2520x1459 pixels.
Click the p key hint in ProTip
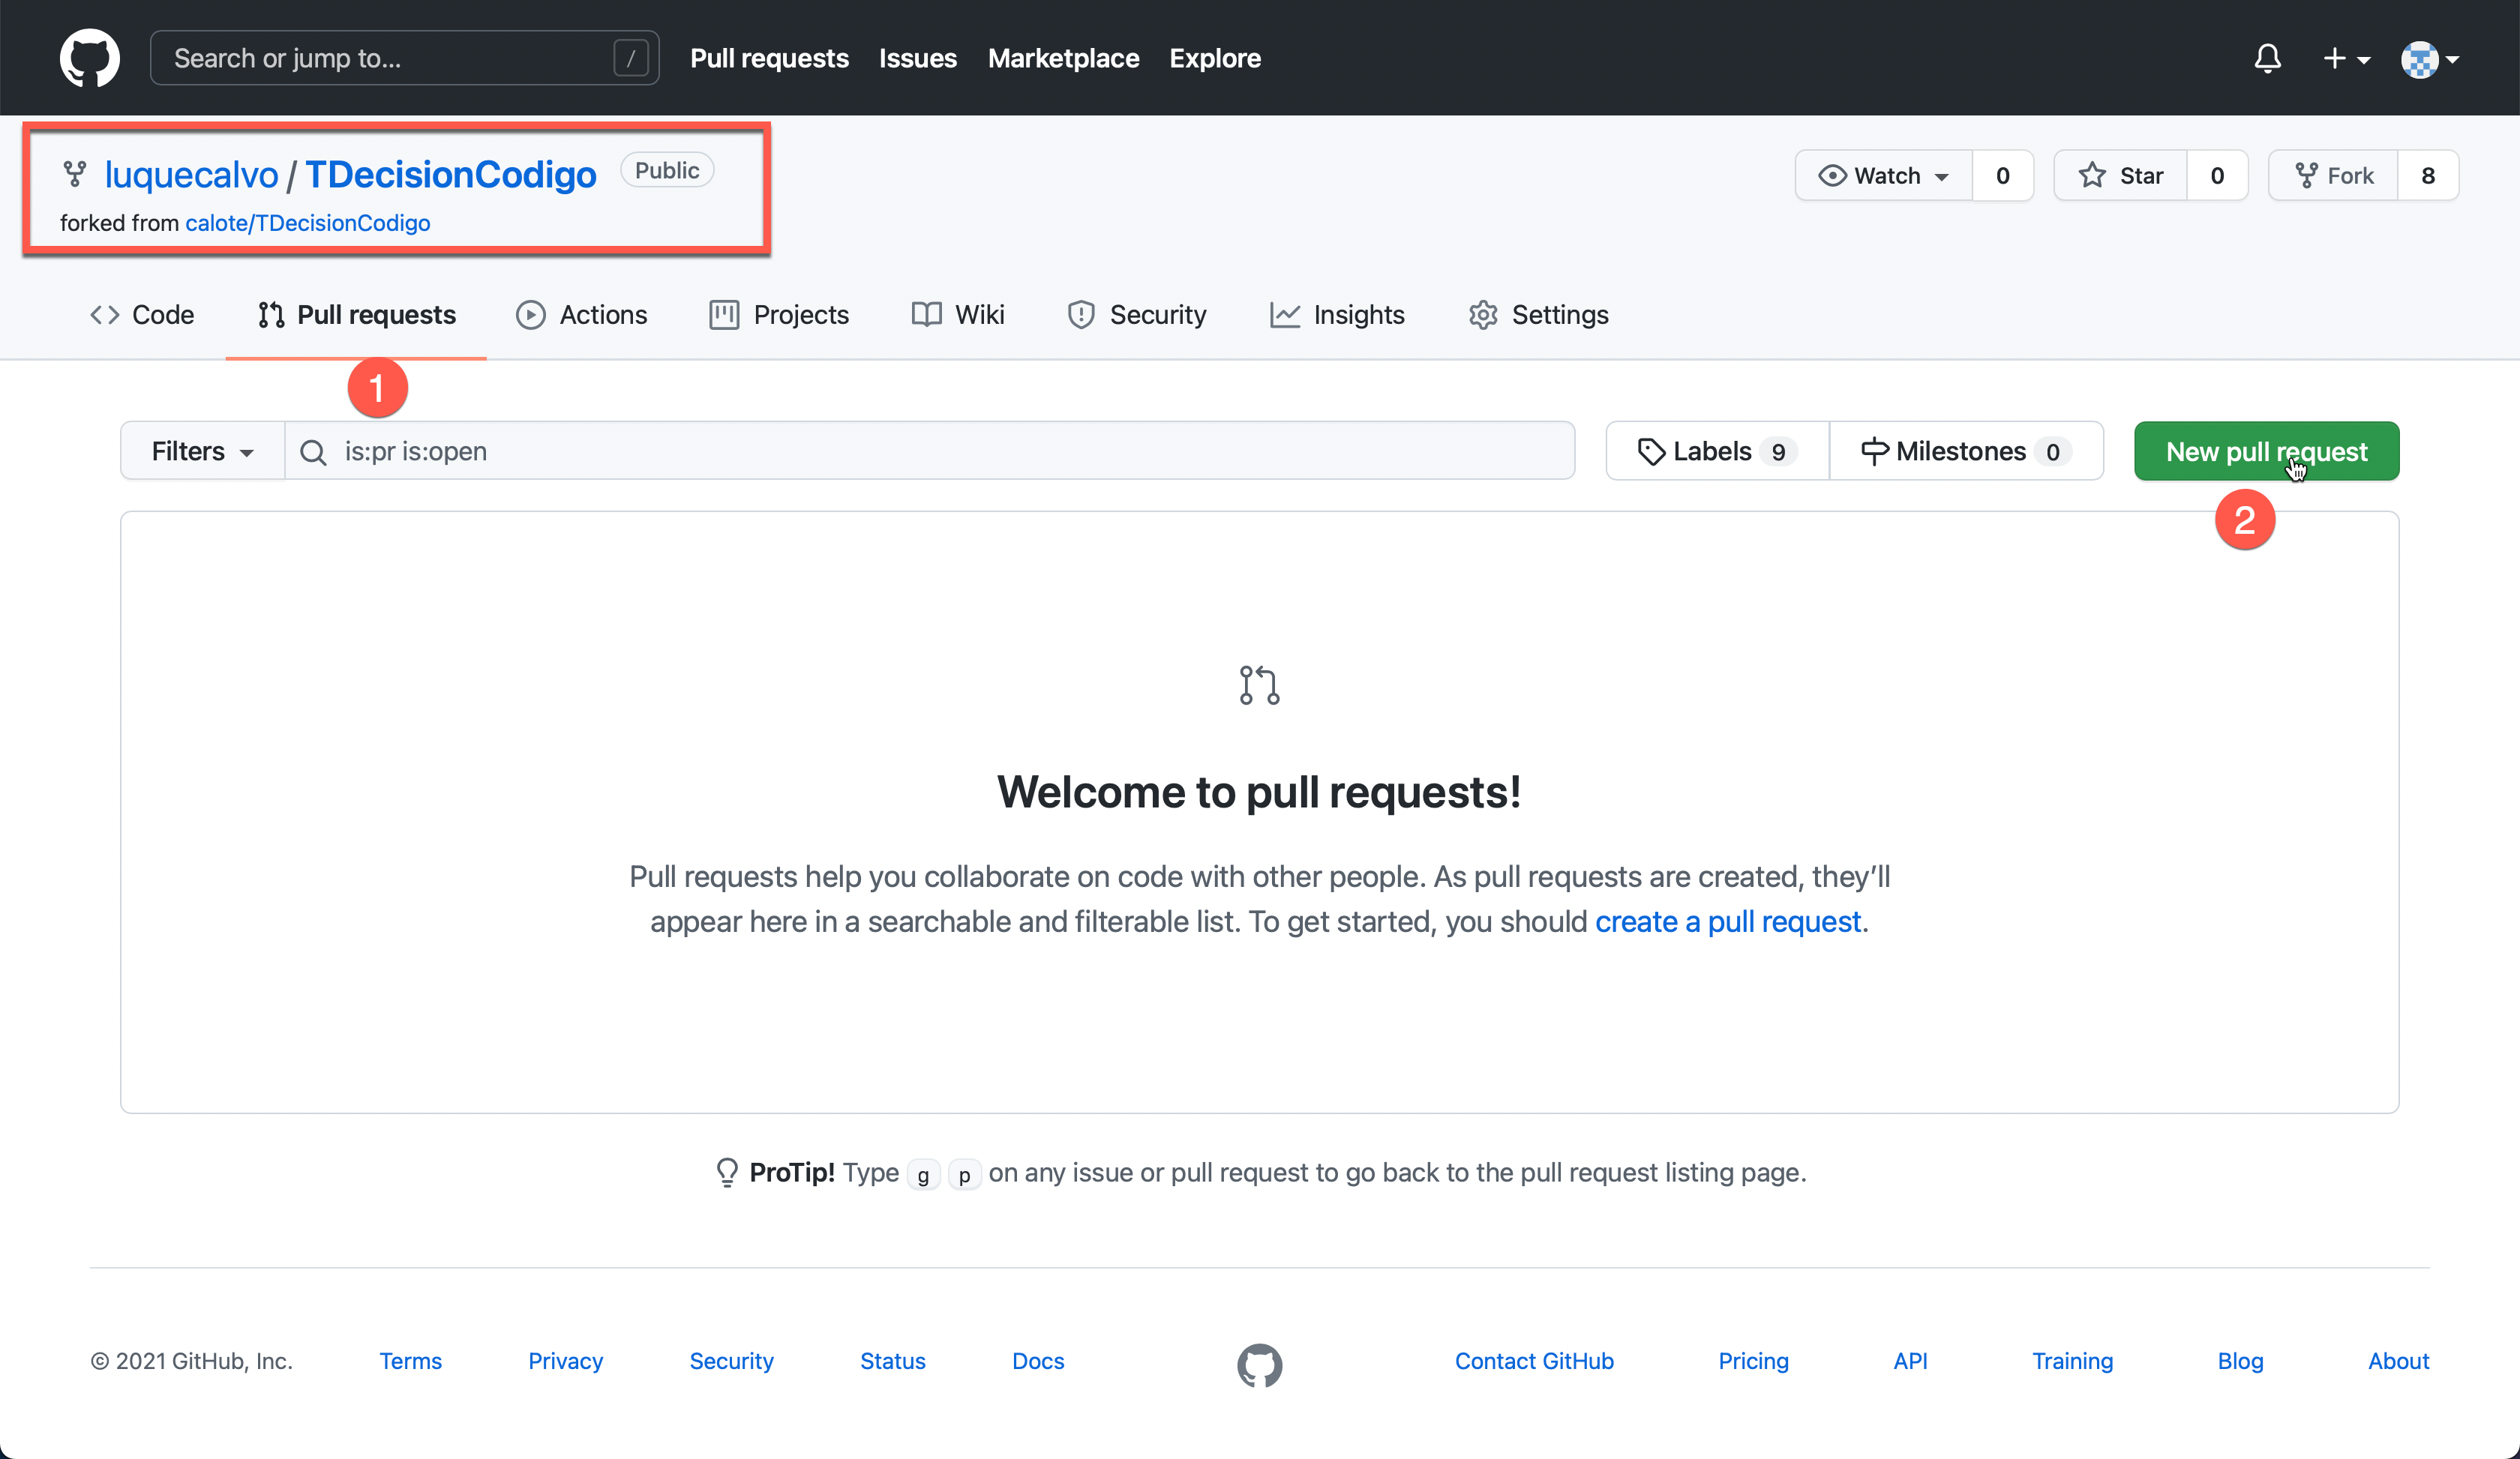coord(964,1175)
